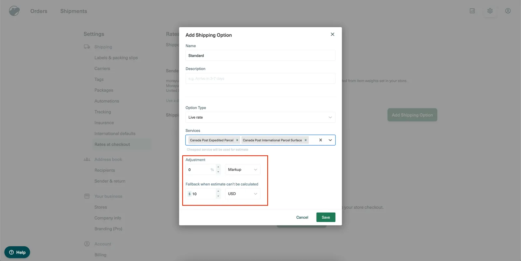Screen dimensions: 521x261
Task: Click the background Add Shipping Option button
Action: tap(412, 115)
